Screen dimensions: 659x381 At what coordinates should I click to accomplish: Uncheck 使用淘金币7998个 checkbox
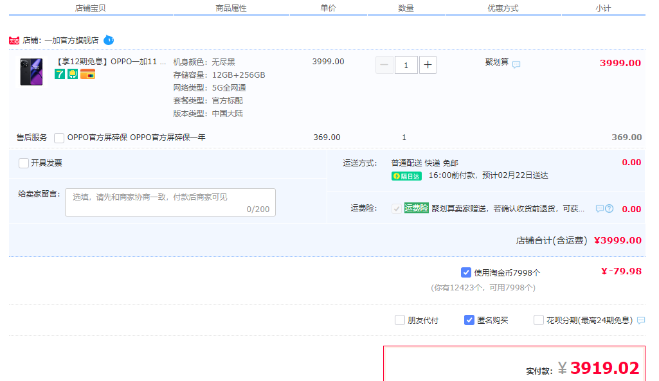(466, 272)
